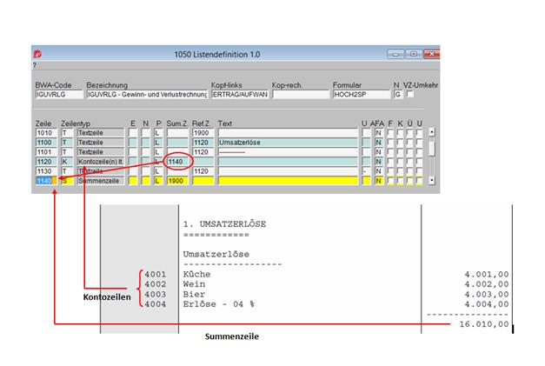Click scrollbar up arrow of line list
Image resolution: width=545 pixels, height=366 pixels.
(x=432, y=132)
